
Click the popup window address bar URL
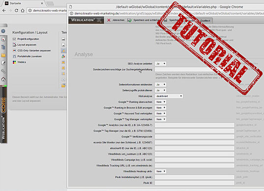click(169, 13)
